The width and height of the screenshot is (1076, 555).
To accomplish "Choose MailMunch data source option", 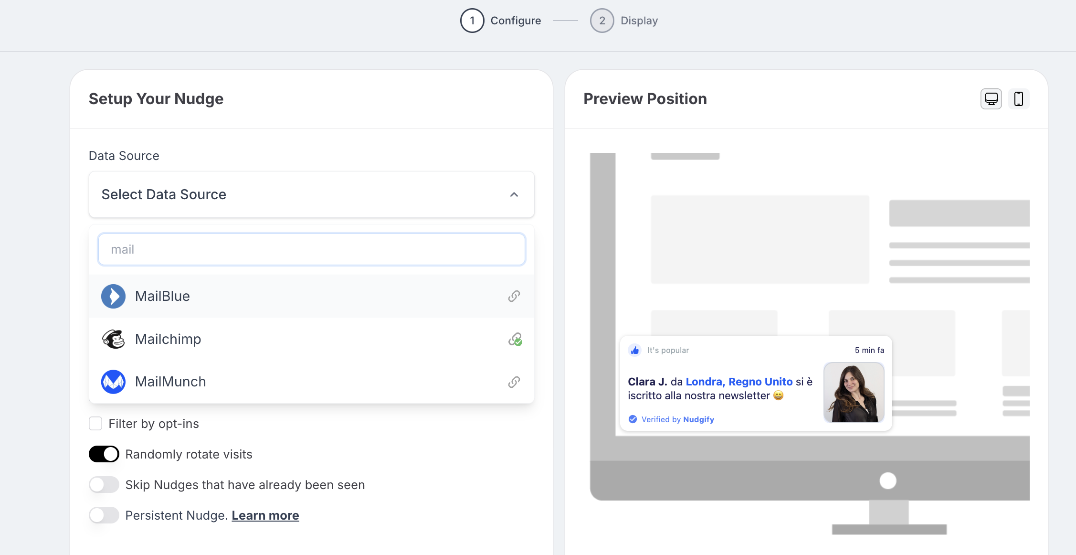I will (170, 382).
